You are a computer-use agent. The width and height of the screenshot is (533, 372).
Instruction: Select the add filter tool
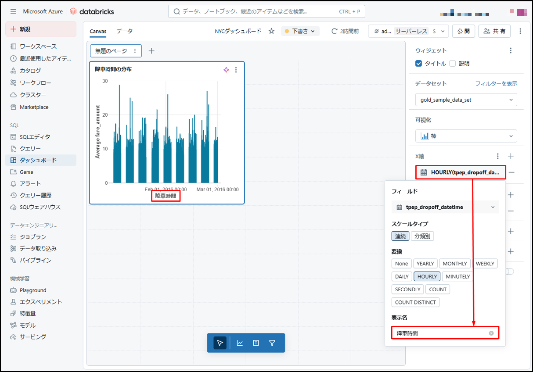[272, 343]
